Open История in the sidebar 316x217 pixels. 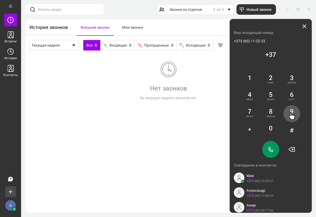pyautogui.click(x=11, y=54)
